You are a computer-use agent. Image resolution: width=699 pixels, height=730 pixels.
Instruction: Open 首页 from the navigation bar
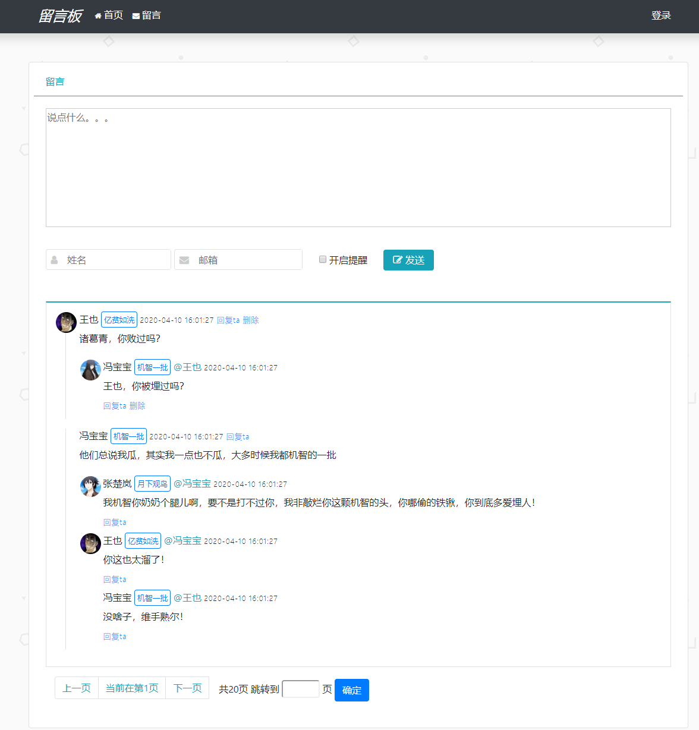[112, 15]
